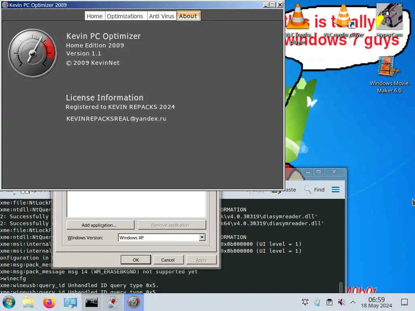
Task: Click the muted volume tray icon
Action: [341, 302]
